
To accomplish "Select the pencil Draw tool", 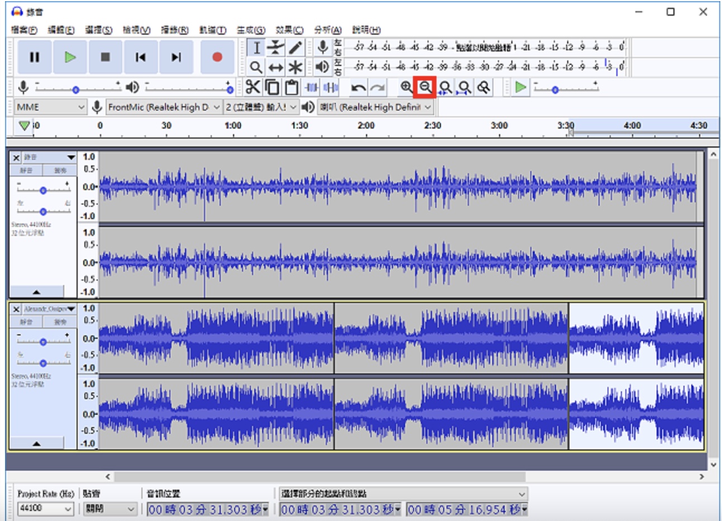I will tap(295, 48).
